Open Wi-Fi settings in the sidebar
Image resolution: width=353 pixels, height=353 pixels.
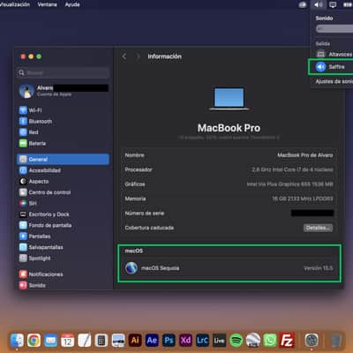pos(64,110)
